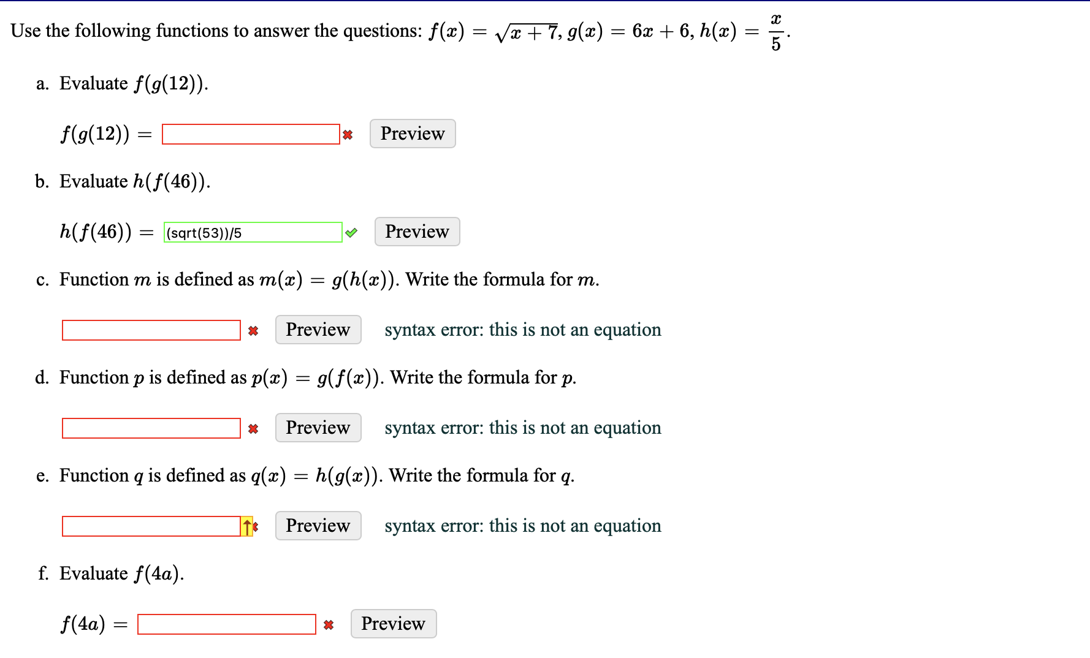Select the field containing (sqrt(53))/5
This screenshot has width=1090, height=658.
point(253,232)
